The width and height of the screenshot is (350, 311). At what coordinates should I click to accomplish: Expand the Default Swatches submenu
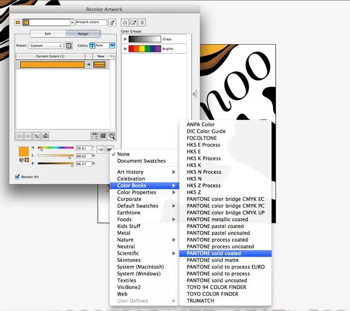(x=174, y=206)
